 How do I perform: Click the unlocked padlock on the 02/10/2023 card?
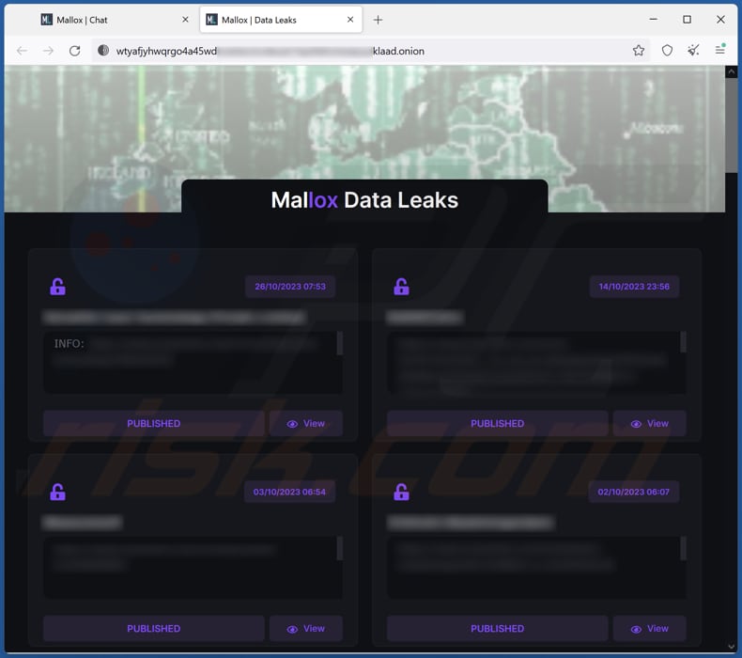pos(401,492)
